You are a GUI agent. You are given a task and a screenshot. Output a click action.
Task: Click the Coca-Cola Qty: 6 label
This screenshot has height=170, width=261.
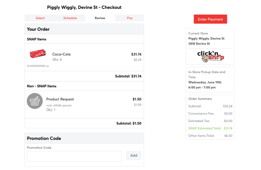coord(57,59)
